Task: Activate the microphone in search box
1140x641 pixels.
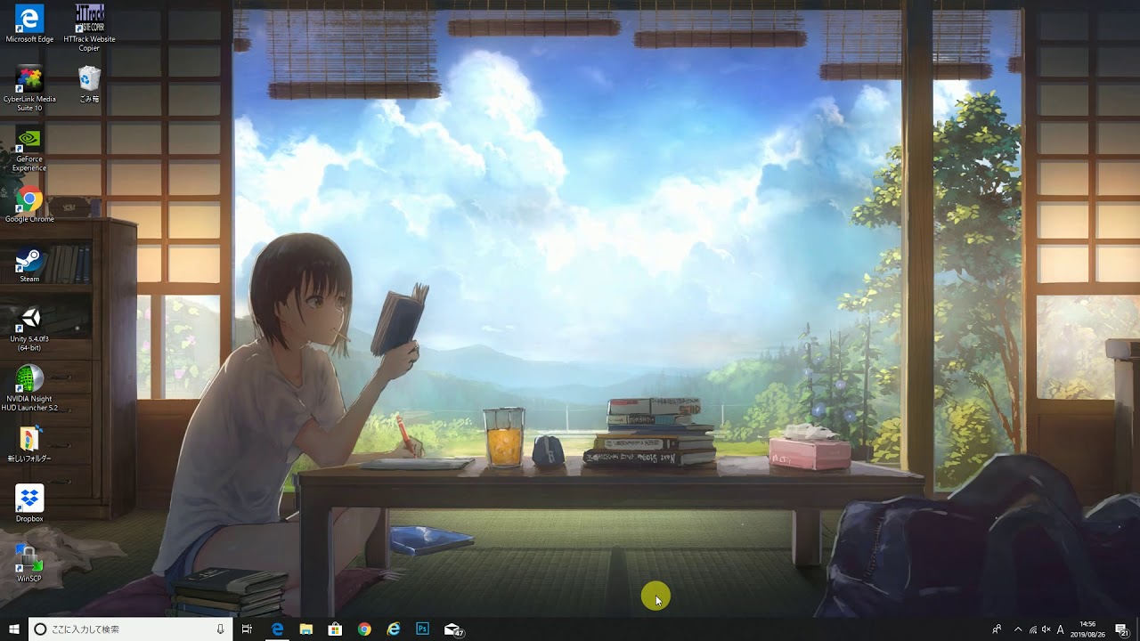Action: pos(220,629)
